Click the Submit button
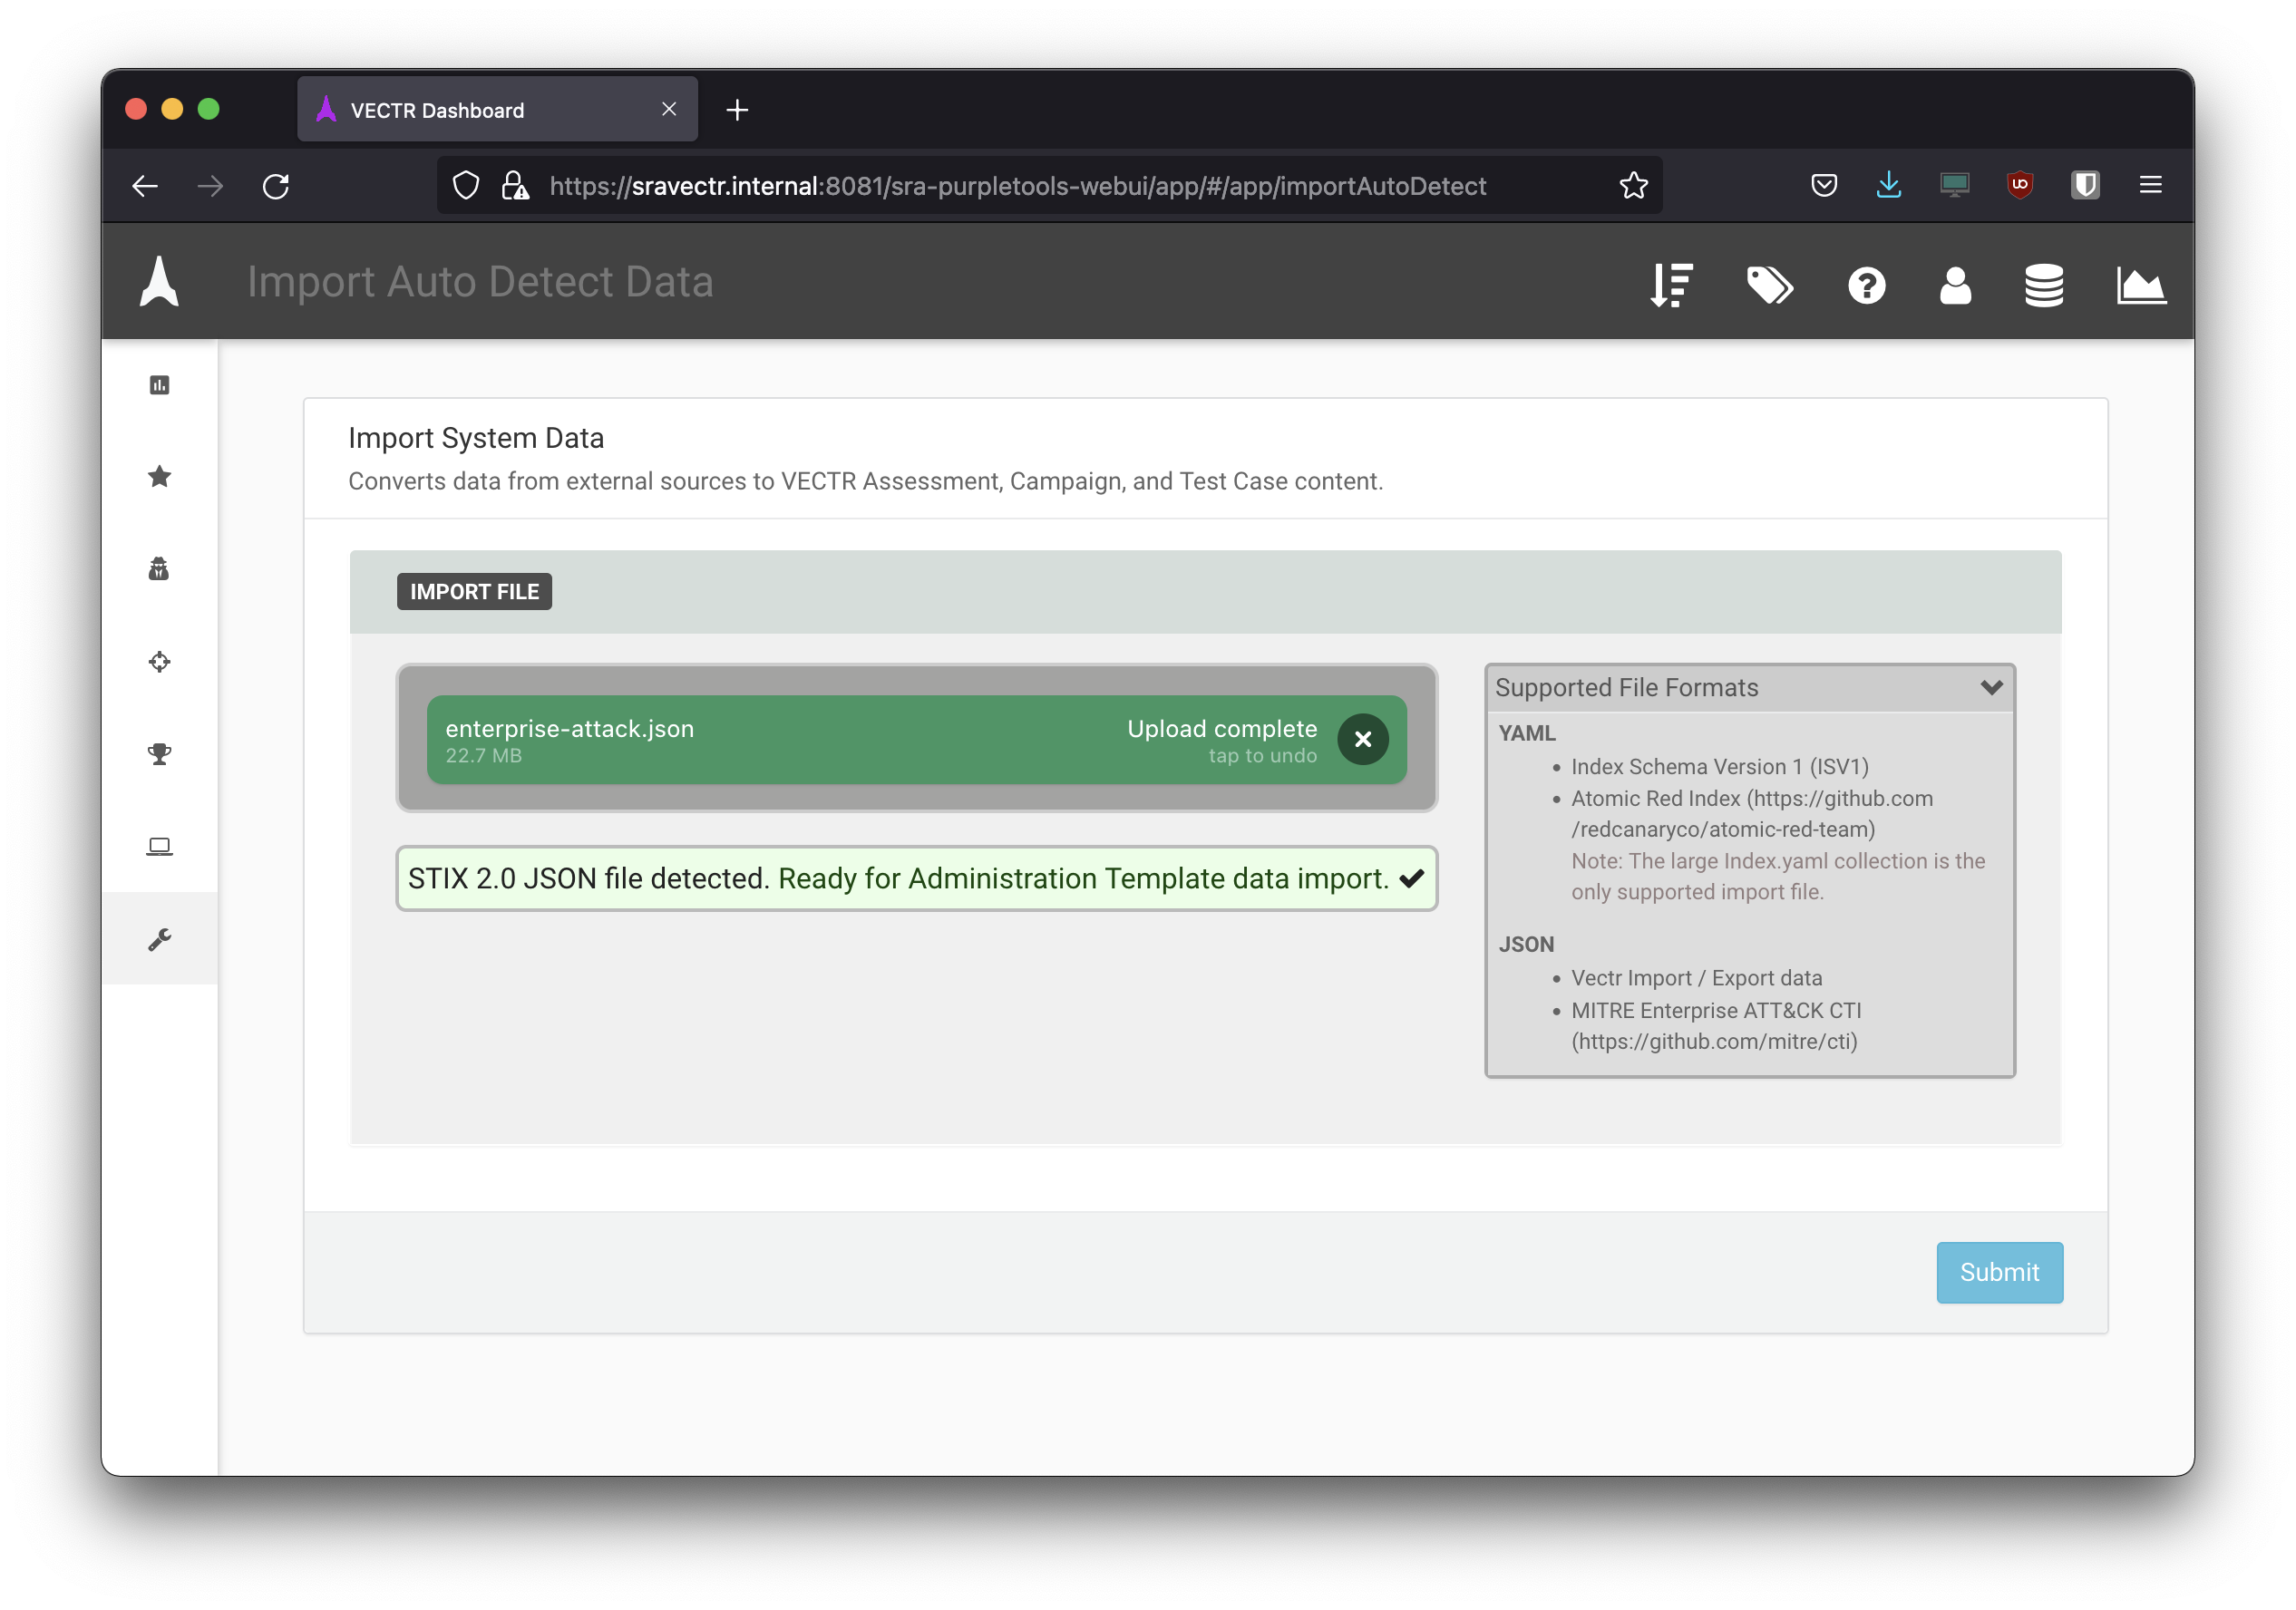 click(1999, 1272)
